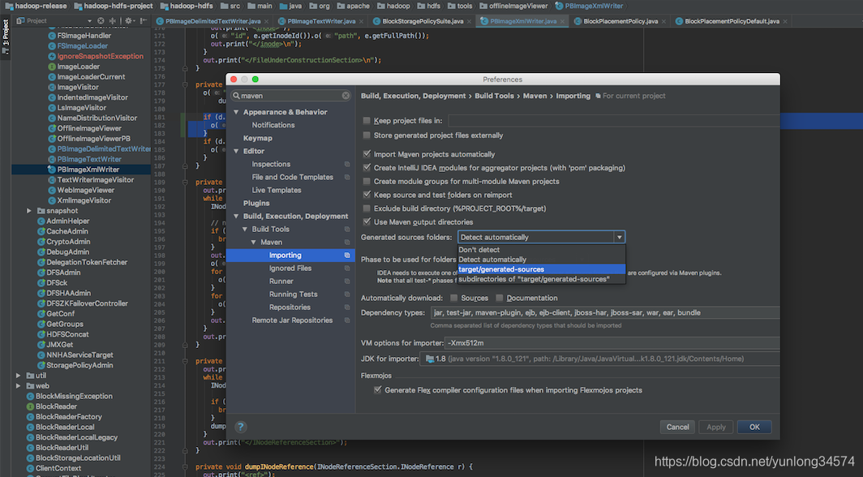Screen dimensions: 863x477
Task: Click the scroll-from-source icon in Project panel header
Action: (101, 21)
